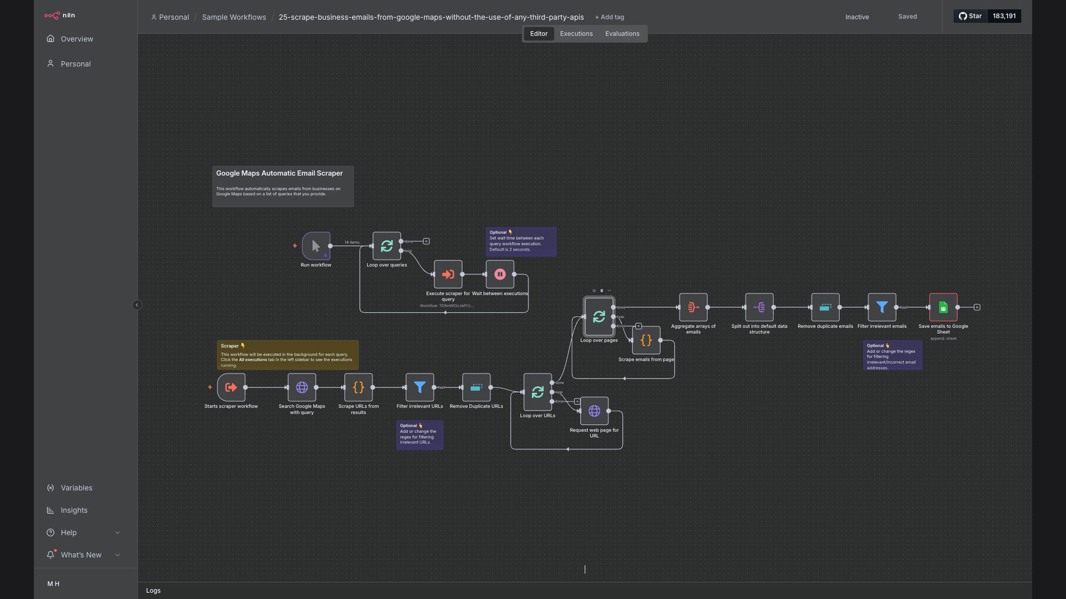Click the Aggregate arrays of emails node

(x=693, y=307)
